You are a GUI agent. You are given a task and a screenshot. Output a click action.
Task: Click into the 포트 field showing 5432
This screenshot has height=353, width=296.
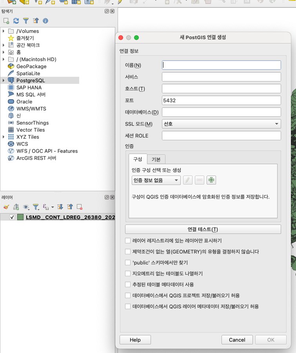[x=221, y=100]
